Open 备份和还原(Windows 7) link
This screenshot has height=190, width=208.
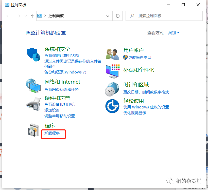coord(65,72)
